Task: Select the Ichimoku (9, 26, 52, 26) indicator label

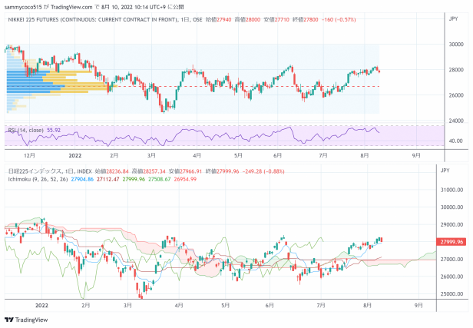Action: coord(38,179)
